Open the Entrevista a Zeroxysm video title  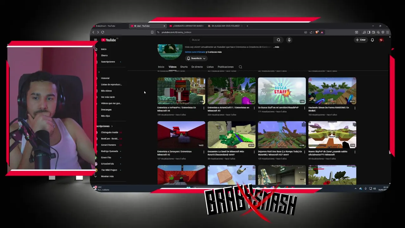coord(174,153)
